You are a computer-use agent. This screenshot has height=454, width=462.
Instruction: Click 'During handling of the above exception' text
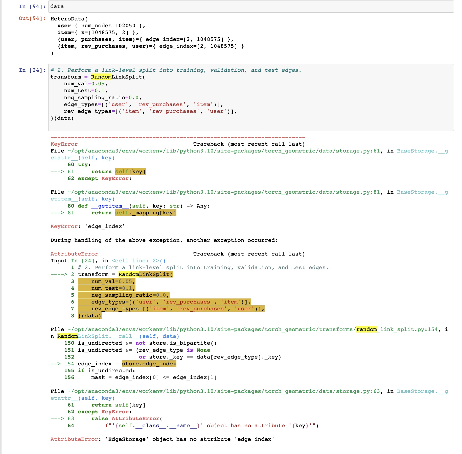pos(164,240)
